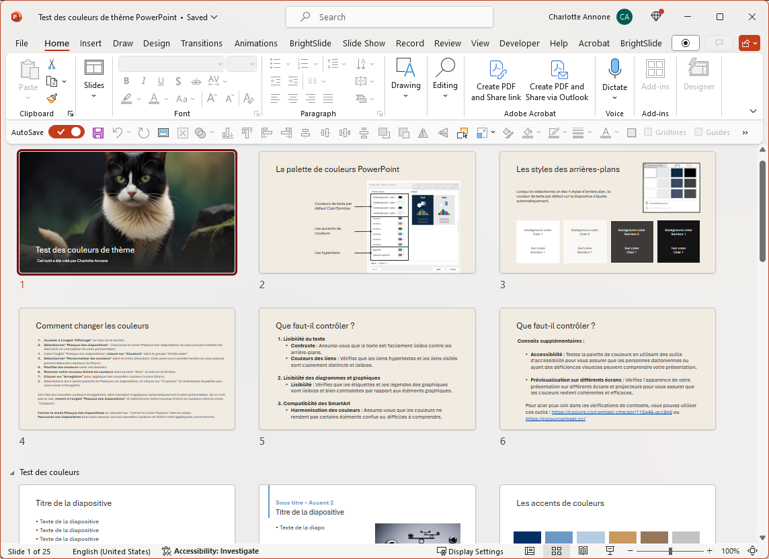
Task: Switch to the Design tab
Action: 157,43
